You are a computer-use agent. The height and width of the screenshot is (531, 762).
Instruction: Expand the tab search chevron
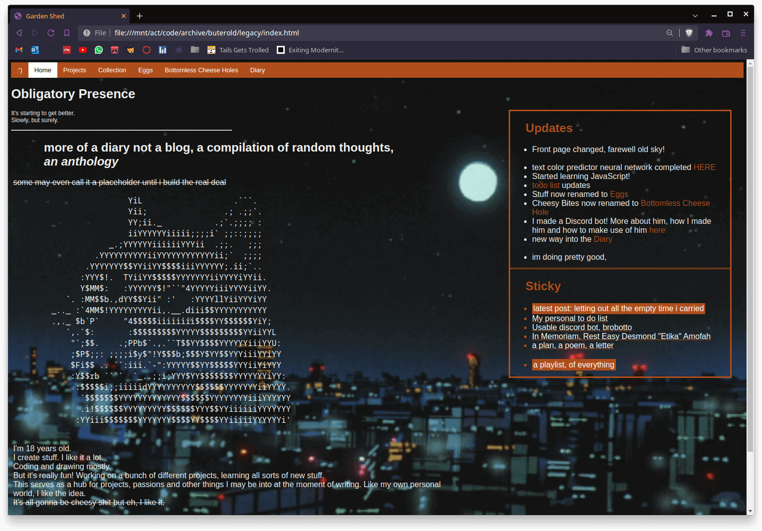pyautogui.click(x=695, y=16)
